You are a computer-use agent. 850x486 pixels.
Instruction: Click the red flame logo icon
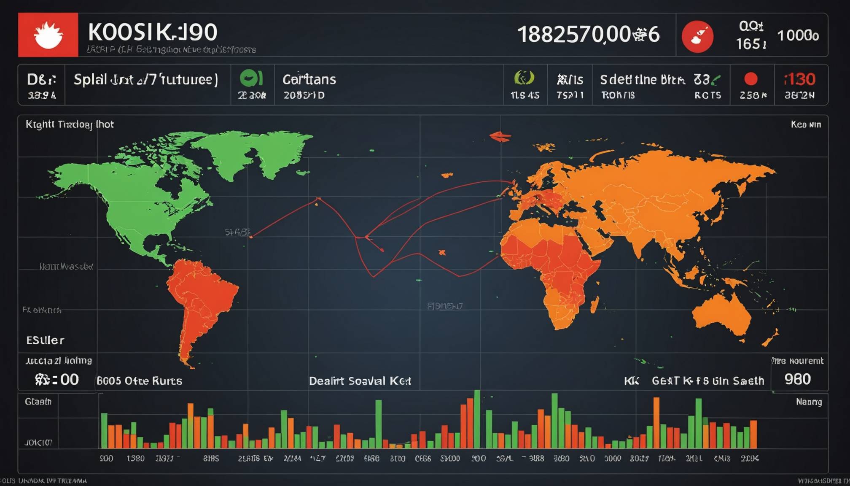(48, 35)
